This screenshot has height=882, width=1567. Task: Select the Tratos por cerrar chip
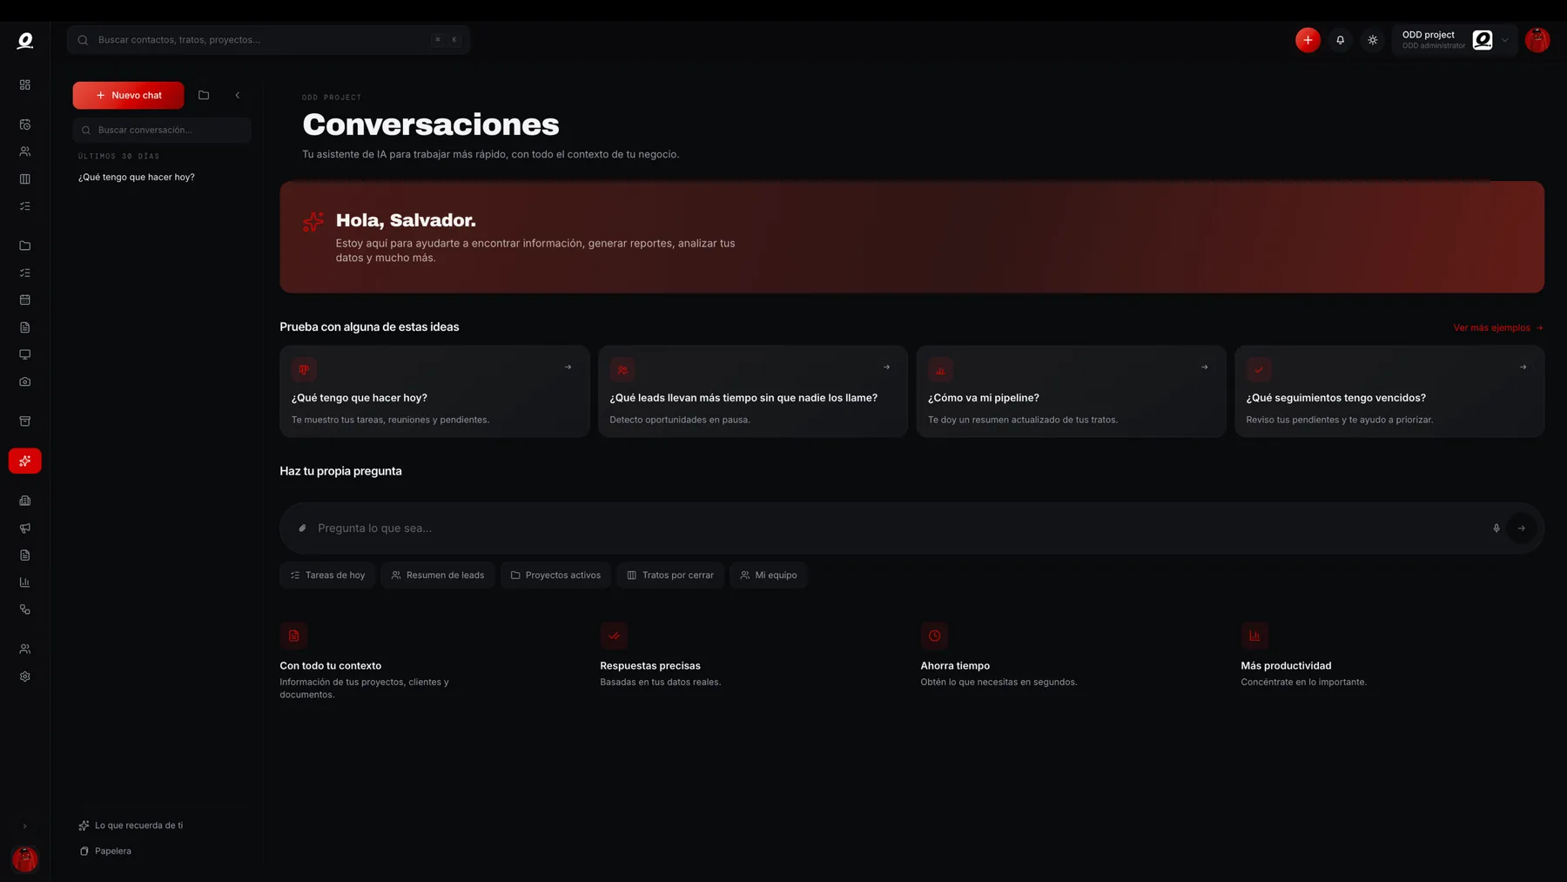coord(670,576)
